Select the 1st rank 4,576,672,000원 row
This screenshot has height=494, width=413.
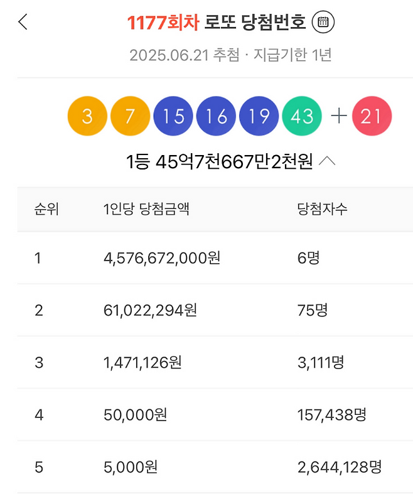tap(162, 258)
